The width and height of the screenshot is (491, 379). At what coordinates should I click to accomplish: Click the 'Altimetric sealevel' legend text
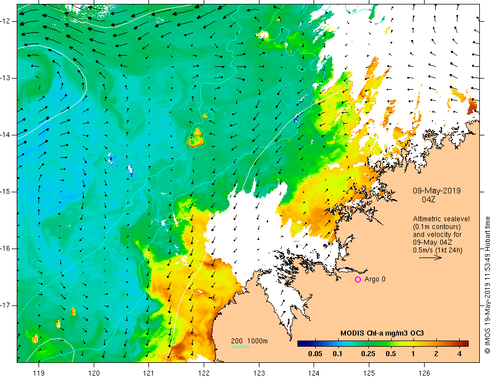[x=441, y=219]
